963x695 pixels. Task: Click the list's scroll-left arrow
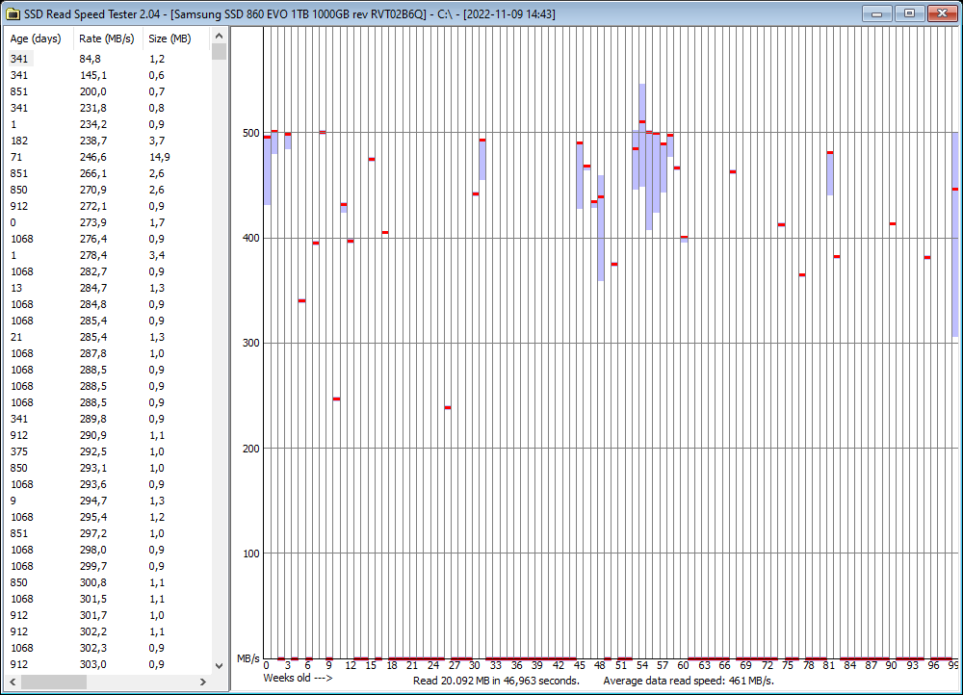coord(13,682)
